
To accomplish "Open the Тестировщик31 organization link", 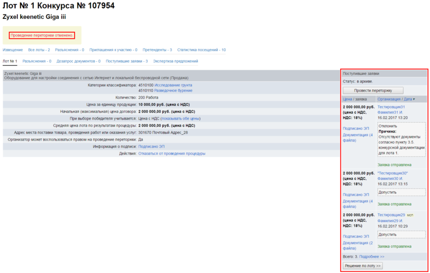I will coord(391,107).
